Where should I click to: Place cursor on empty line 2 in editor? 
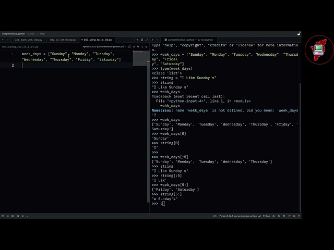coord(77,65)
